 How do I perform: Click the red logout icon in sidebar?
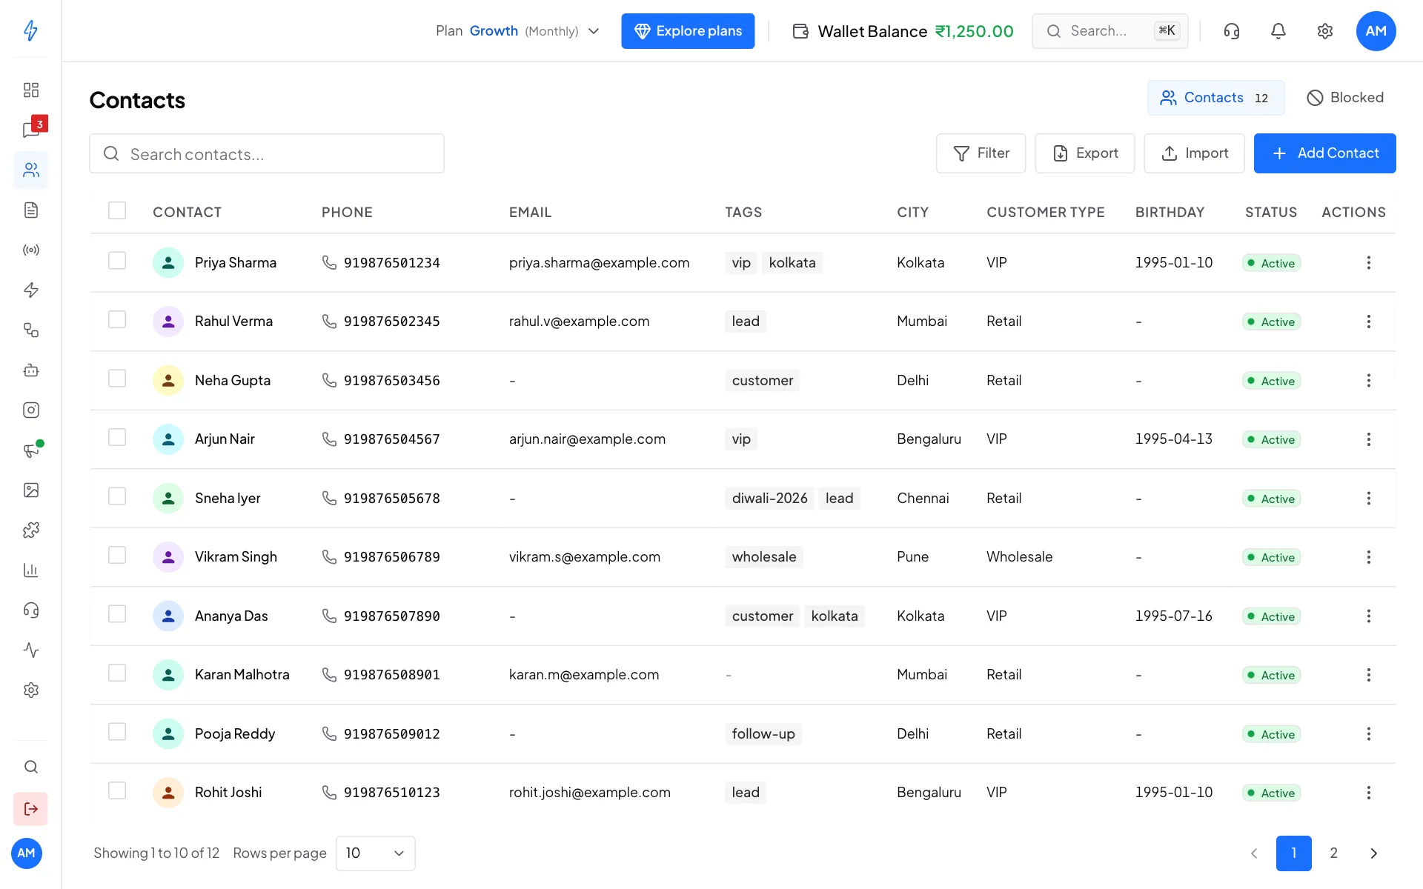30,809
